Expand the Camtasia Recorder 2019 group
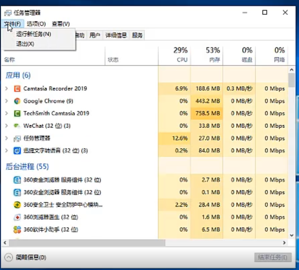 pyautogui.click(x=6, y=89)
